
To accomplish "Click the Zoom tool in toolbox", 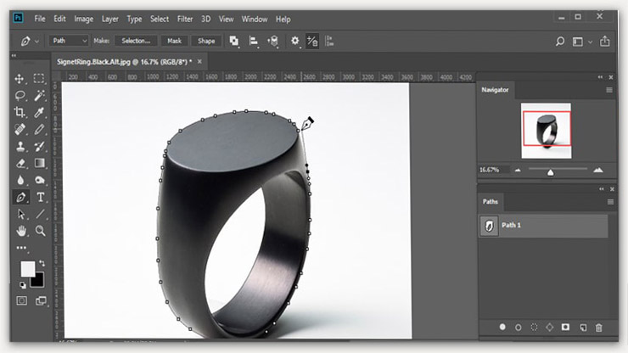I will point(39,231).
